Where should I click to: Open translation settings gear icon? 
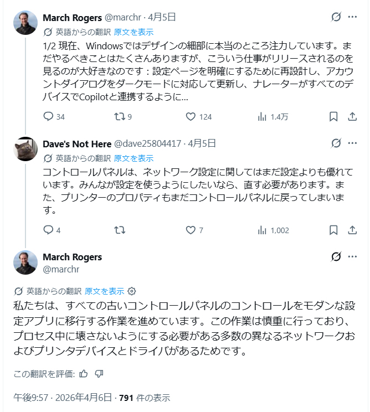pos(132,291)
